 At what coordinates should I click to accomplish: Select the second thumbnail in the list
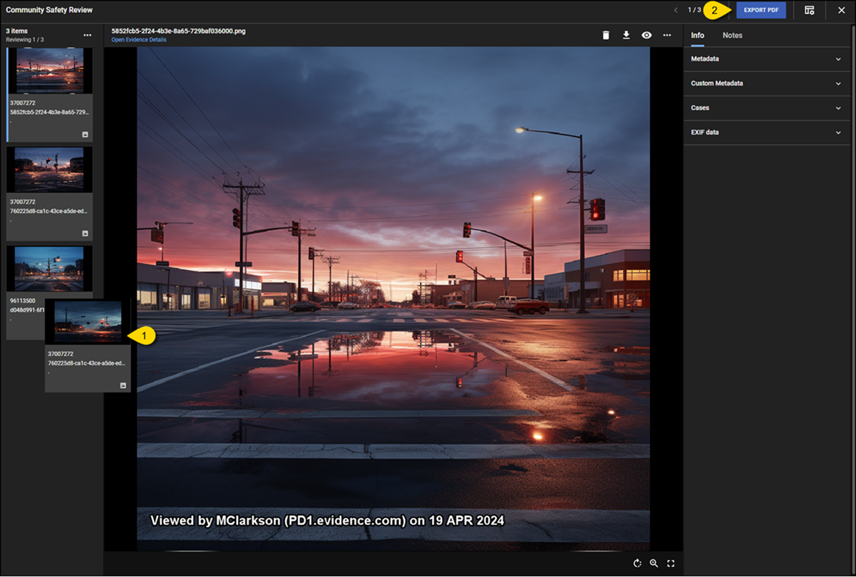49,170
